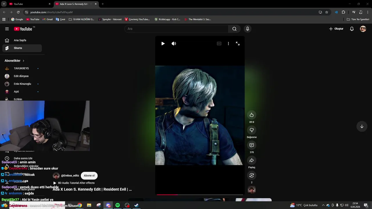Open the apps grid in bookmarks bar
Image resolution: width=372 pixels, height=209 pixels.
[x=4, y=19]
